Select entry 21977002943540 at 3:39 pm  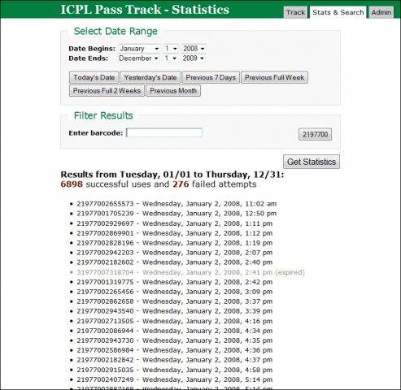(175, 311)
